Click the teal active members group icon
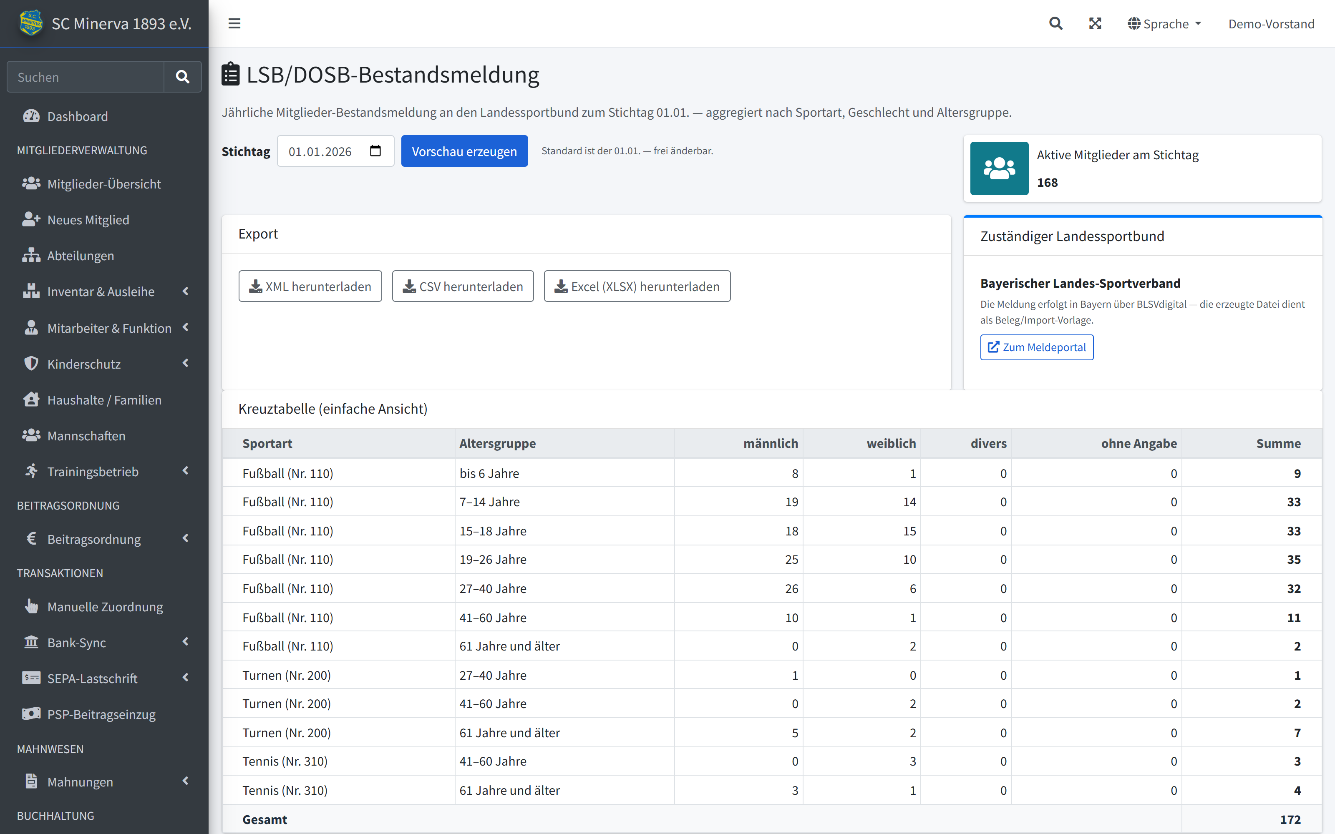Screen dimensions: 1335x834 (999, 168)
